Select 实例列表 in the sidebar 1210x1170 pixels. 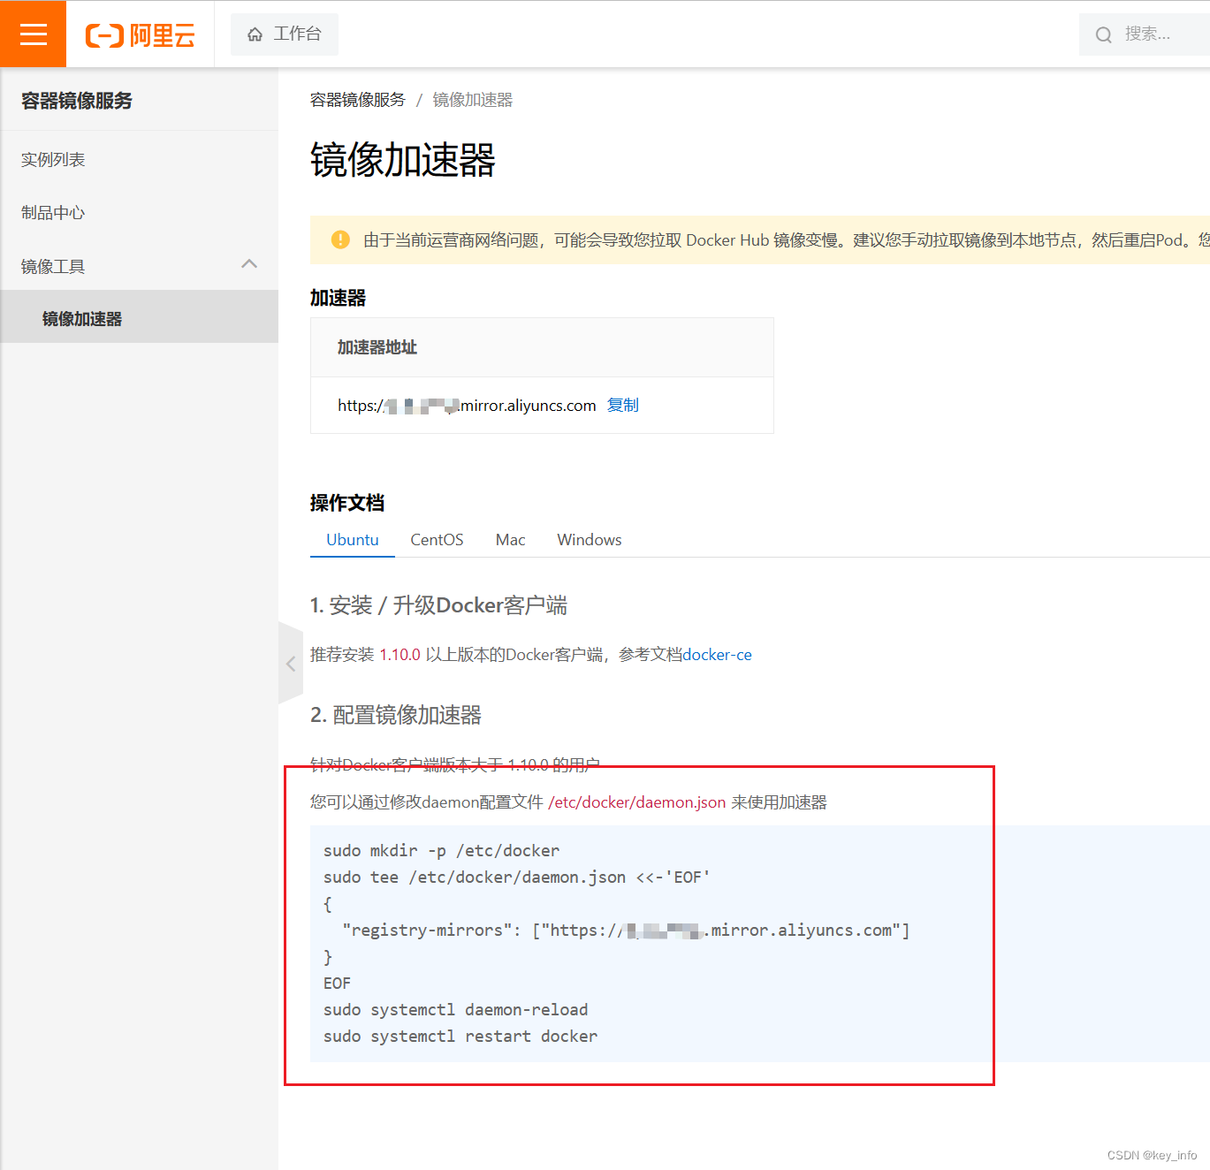pos(53,160)
